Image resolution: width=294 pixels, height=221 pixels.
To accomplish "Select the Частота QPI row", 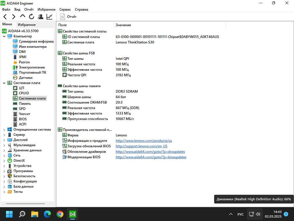I will (x=96, y=75).
